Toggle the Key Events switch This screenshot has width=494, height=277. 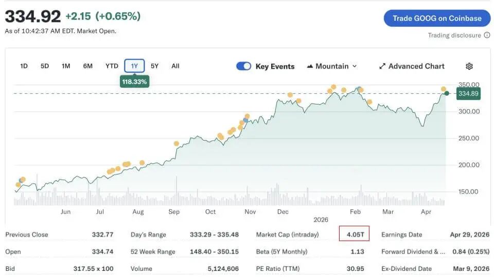(244, 66)
